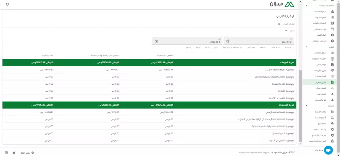Toggle visibility eye for إعدادات التقرير
Image resolution: width=340 pixels, height=156 pixels.
[x=279, y=24]
